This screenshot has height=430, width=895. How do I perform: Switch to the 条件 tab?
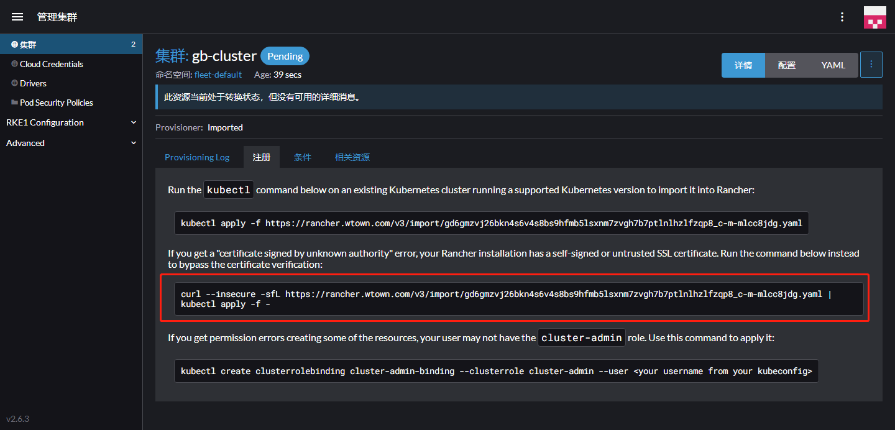tap(303, 157)
